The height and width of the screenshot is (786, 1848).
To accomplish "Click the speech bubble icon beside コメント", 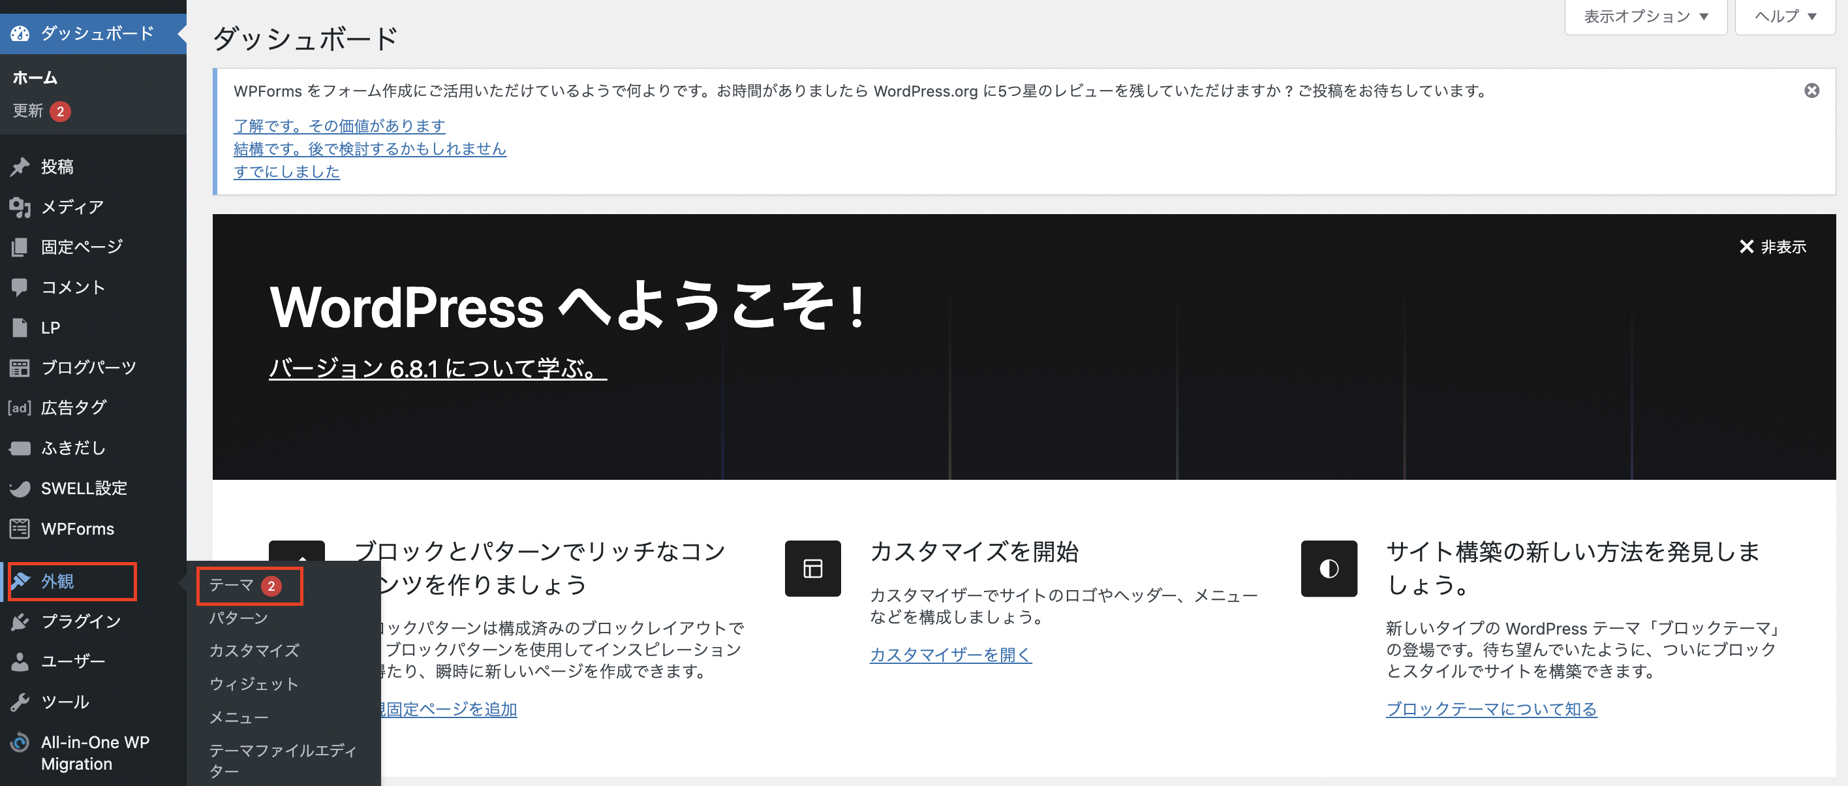I will coord(20,287).
